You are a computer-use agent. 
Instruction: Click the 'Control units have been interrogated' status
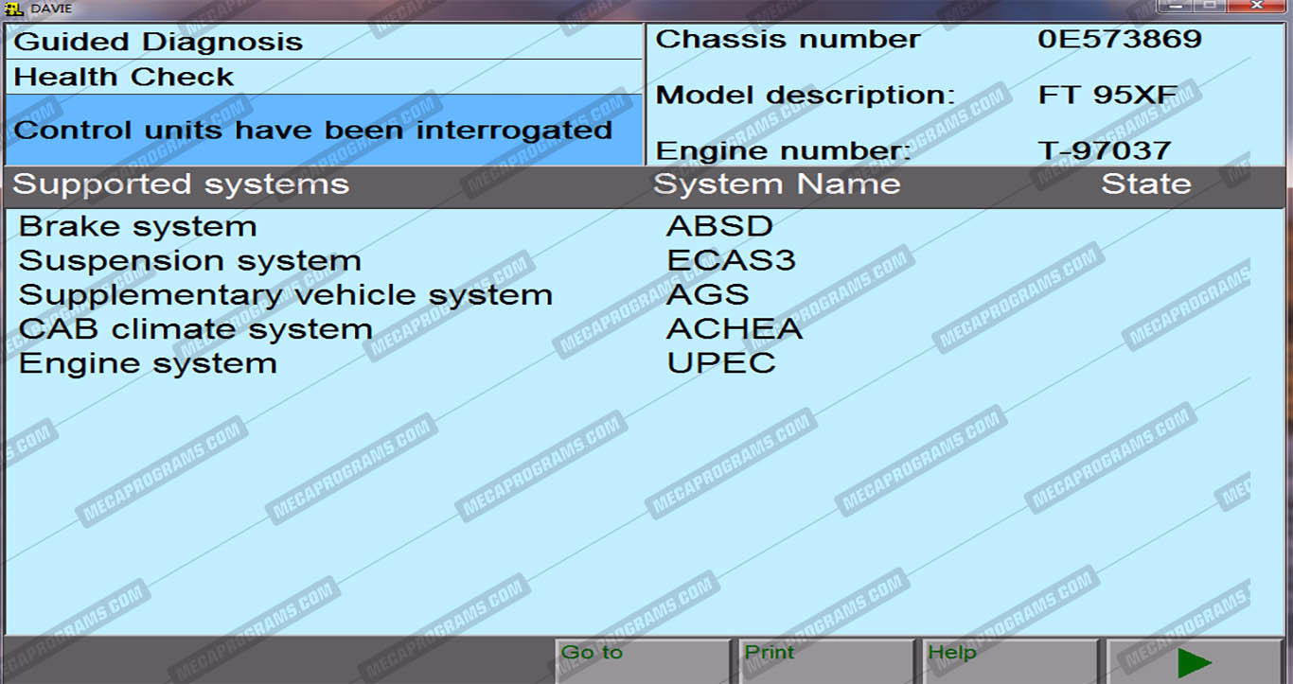(313, 130)
